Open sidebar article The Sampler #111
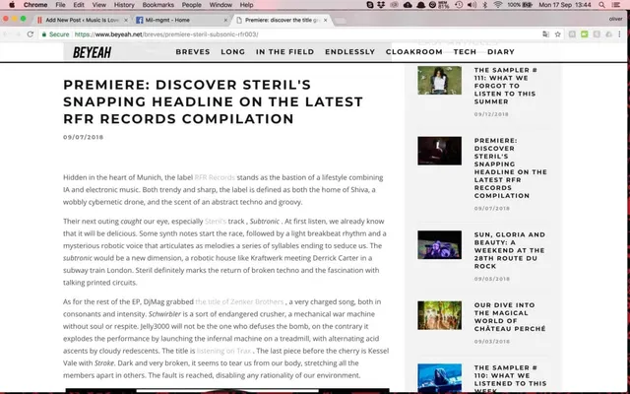630x394 pixels. point(505,86)
